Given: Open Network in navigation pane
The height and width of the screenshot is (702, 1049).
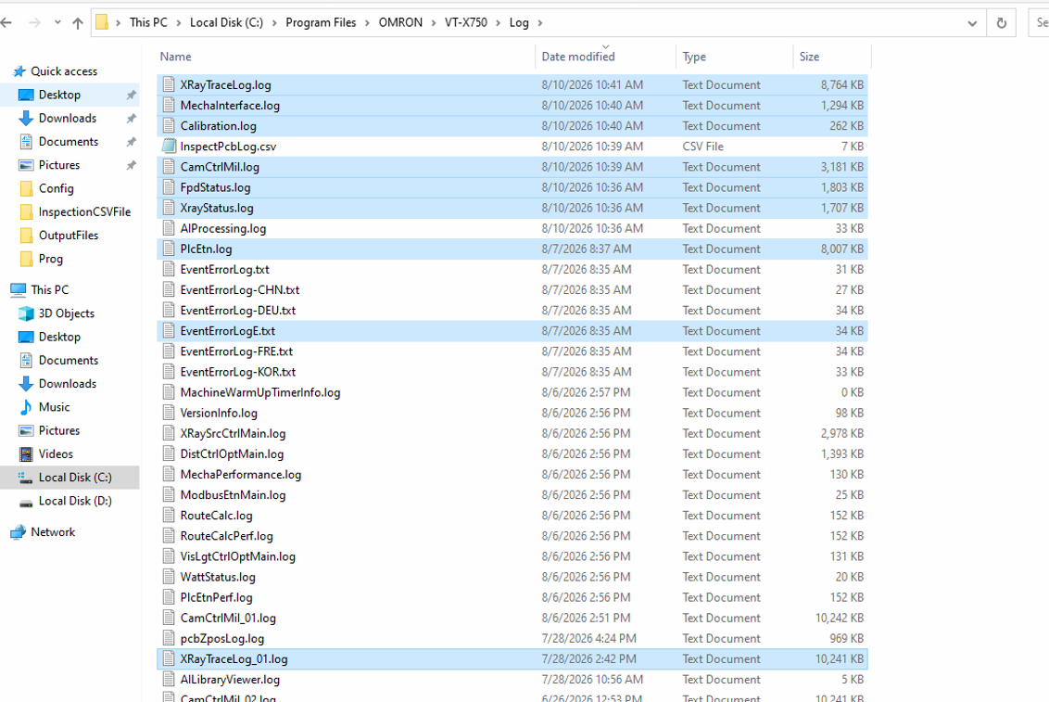Looking at the screenshot, I should coord(53,532).
